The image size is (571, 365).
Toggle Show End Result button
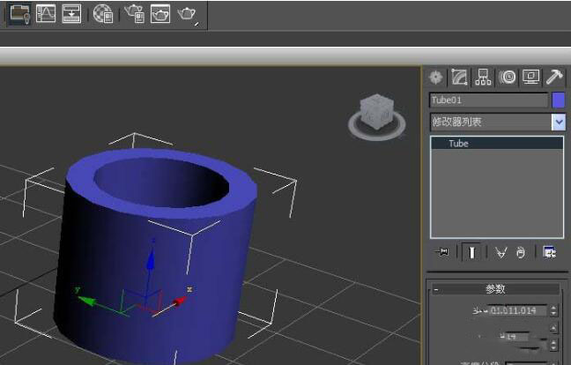pos(472,253)
